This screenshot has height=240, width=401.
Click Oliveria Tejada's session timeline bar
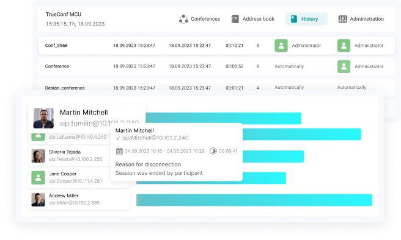click(x=273, y=157)
